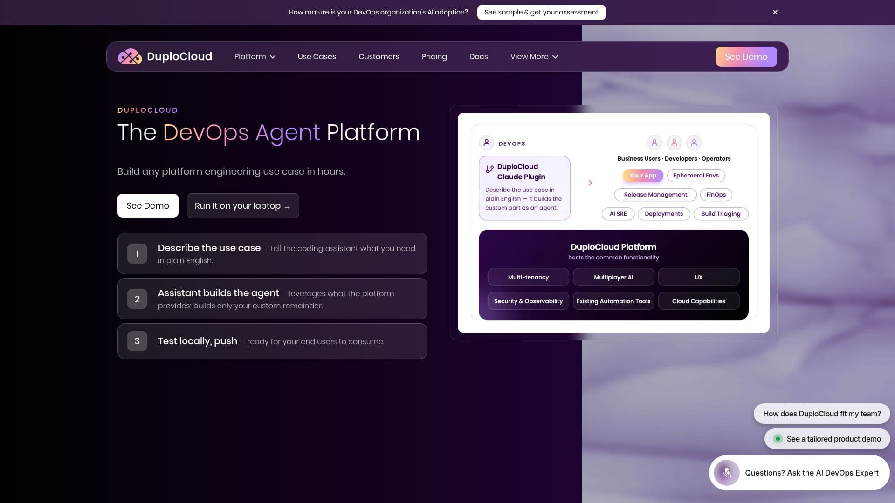Click the middle pink user avatar icon
Image resolution: width=895 pixels, height=503 pixels.
[674, 143]
